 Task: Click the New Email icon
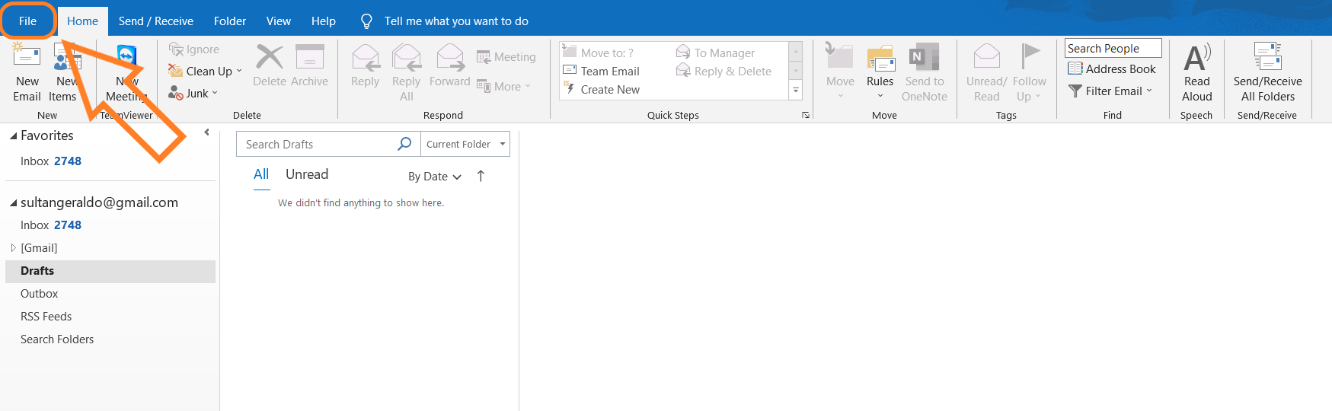pyautogui.click(x=27, y=59)
